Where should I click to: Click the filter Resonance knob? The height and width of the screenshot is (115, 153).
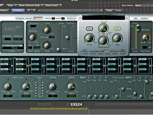104,41
